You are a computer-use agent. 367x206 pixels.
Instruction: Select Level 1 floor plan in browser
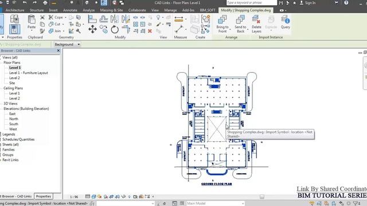click(15, 68)
